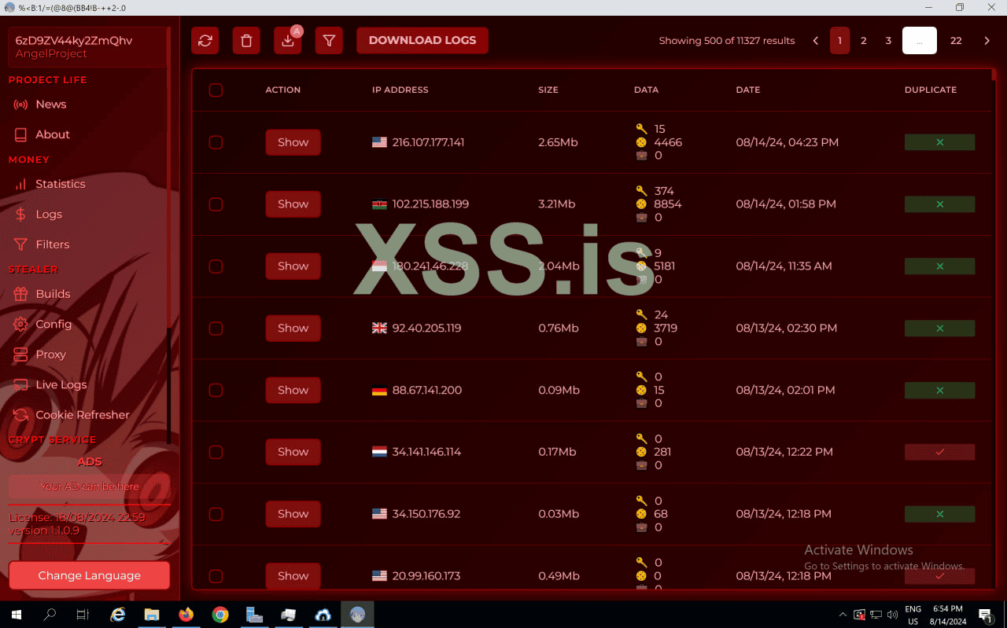
Task: Click Show for 102.215.188.199
Action: pos(293,204)
